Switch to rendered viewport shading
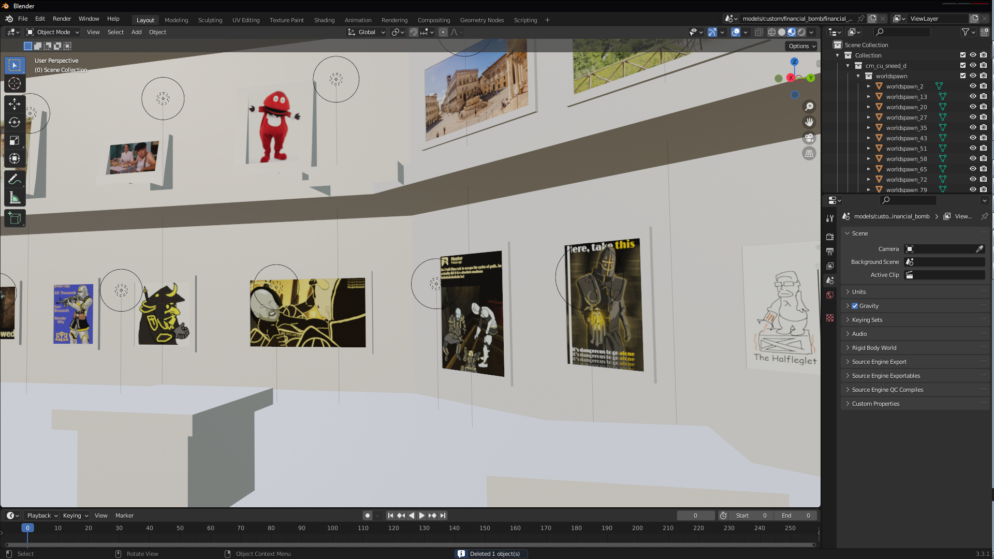The height and width of the screenshot is (559, 994). (801, 32)
